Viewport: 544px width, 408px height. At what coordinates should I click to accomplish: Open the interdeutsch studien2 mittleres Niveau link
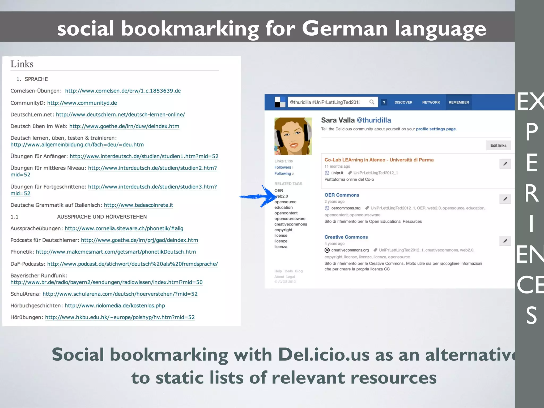[x=152, y=168]
